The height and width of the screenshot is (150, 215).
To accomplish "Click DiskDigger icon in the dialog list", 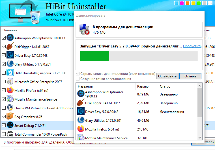I will [x=81, y=102].
